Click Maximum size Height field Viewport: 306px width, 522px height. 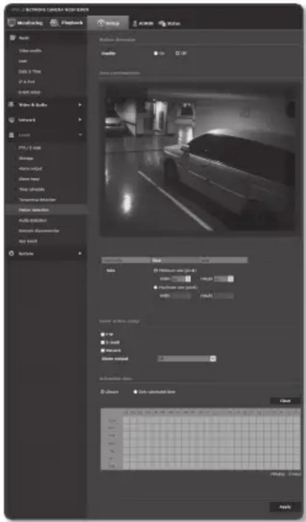pyautogui.click(x=223, y=296)
